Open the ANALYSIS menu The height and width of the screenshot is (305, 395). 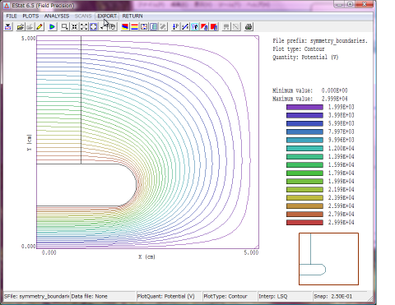click(x=57, y=16)
